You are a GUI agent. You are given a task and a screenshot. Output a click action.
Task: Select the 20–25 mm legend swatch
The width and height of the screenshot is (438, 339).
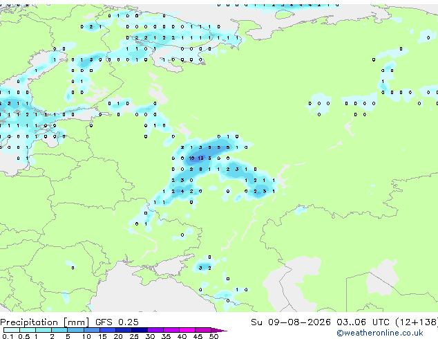tap(123, 330)
